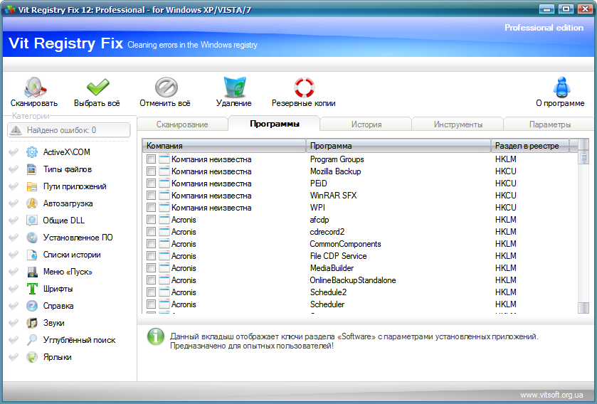
Task: Click the Сканировать scan icon
Action: pos(33,87)
